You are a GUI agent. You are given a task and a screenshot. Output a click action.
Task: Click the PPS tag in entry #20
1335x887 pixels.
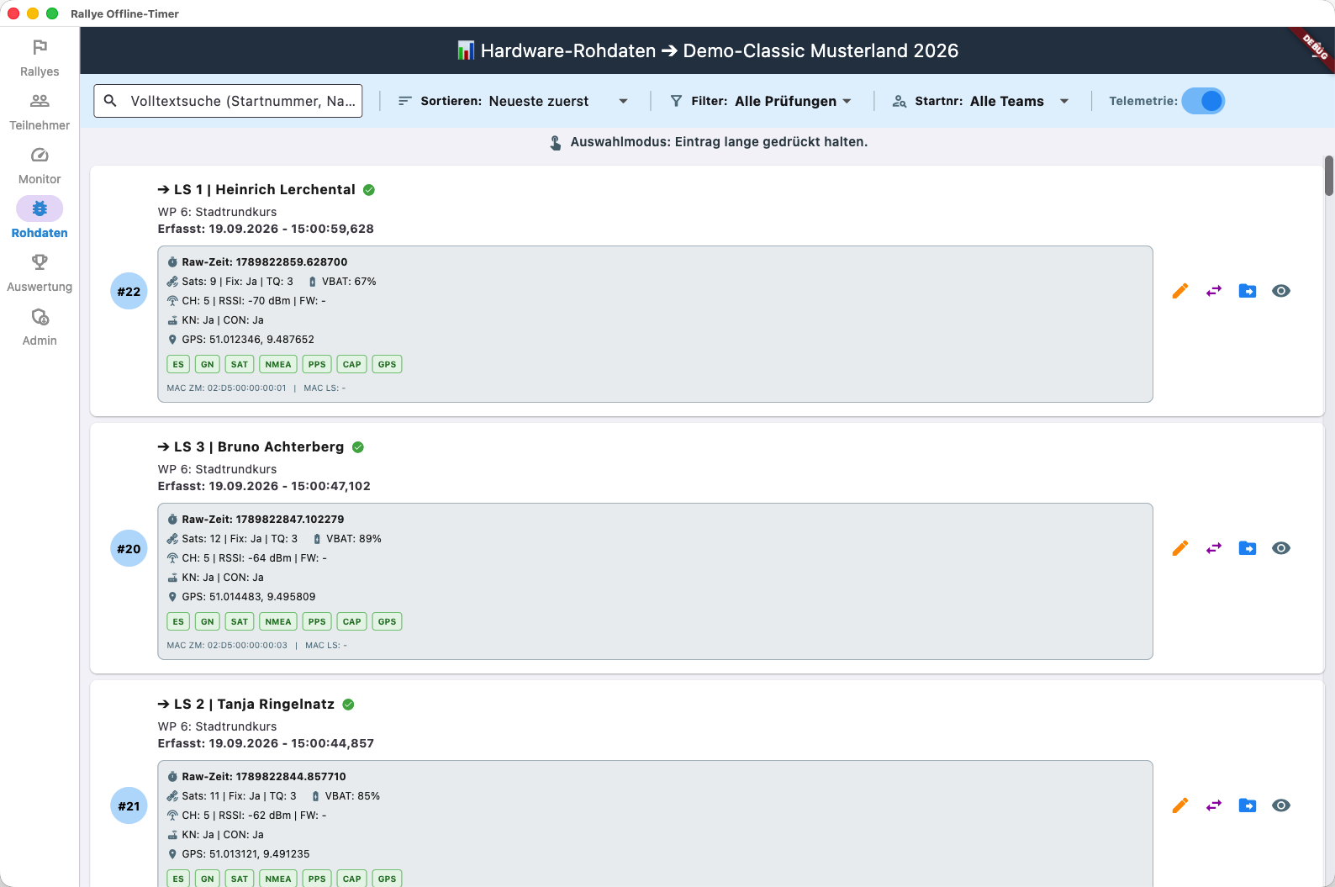click(x=317, y=621)
